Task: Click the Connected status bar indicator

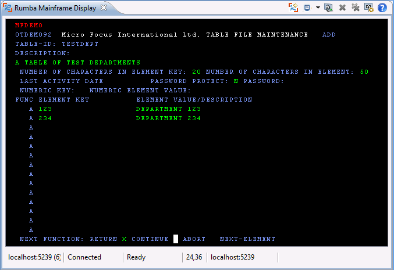Action: [84, 257]
